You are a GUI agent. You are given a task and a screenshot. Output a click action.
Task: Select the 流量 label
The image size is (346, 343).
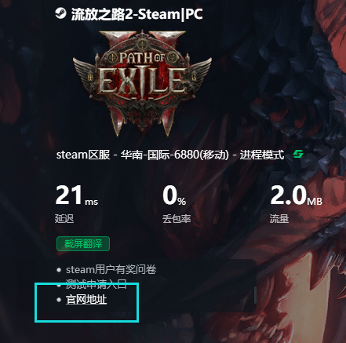click(x=279, y=218)
